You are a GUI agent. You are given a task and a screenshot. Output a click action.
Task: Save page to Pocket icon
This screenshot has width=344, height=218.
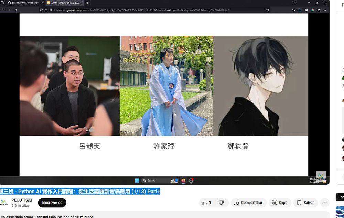(x=294, y=10)
